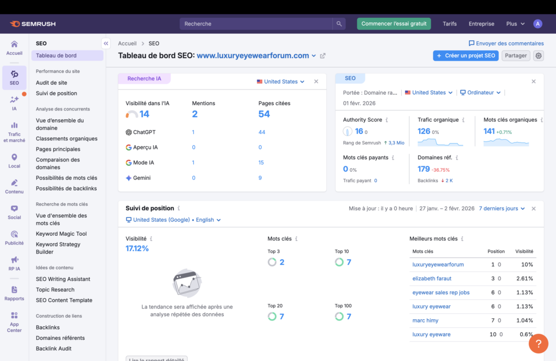
Task: Open the Contenu section icon
Action: (14, 184)
